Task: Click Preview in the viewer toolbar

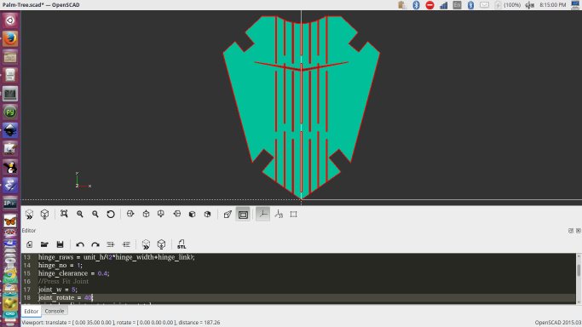Action: coord(29,215)
